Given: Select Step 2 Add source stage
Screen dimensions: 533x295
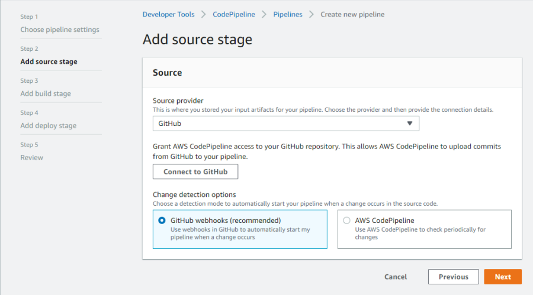Looking at the screenshot, I should pyautogui.click(x=49, y=61).
